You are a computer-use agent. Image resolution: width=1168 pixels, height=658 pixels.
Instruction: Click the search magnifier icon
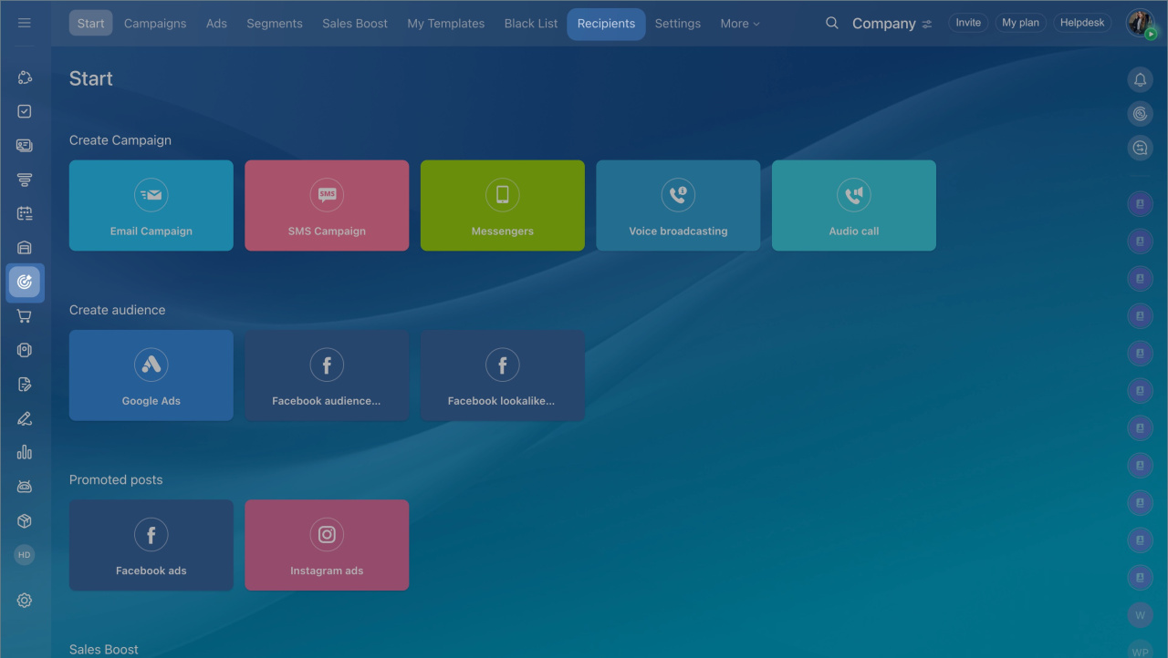pos(831,23)
